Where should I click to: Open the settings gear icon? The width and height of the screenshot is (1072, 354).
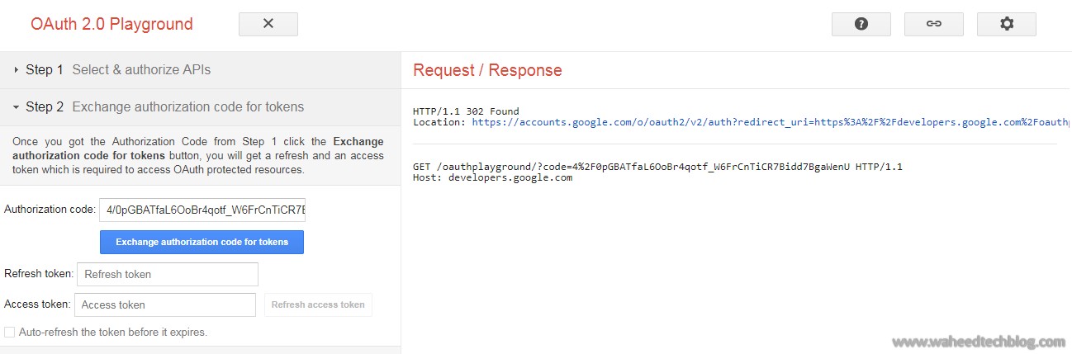coord(1006,24)
